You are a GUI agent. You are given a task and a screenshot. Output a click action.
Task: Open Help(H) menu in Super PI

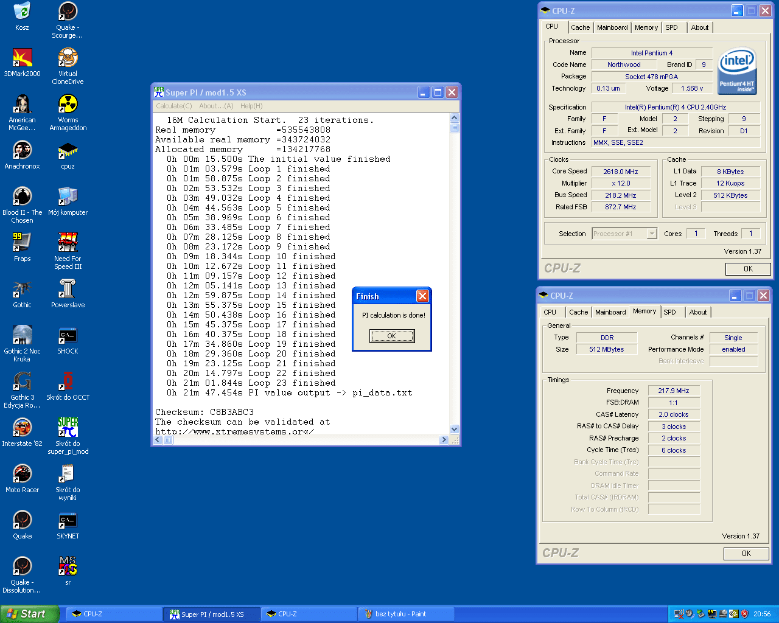pos(251,106)
